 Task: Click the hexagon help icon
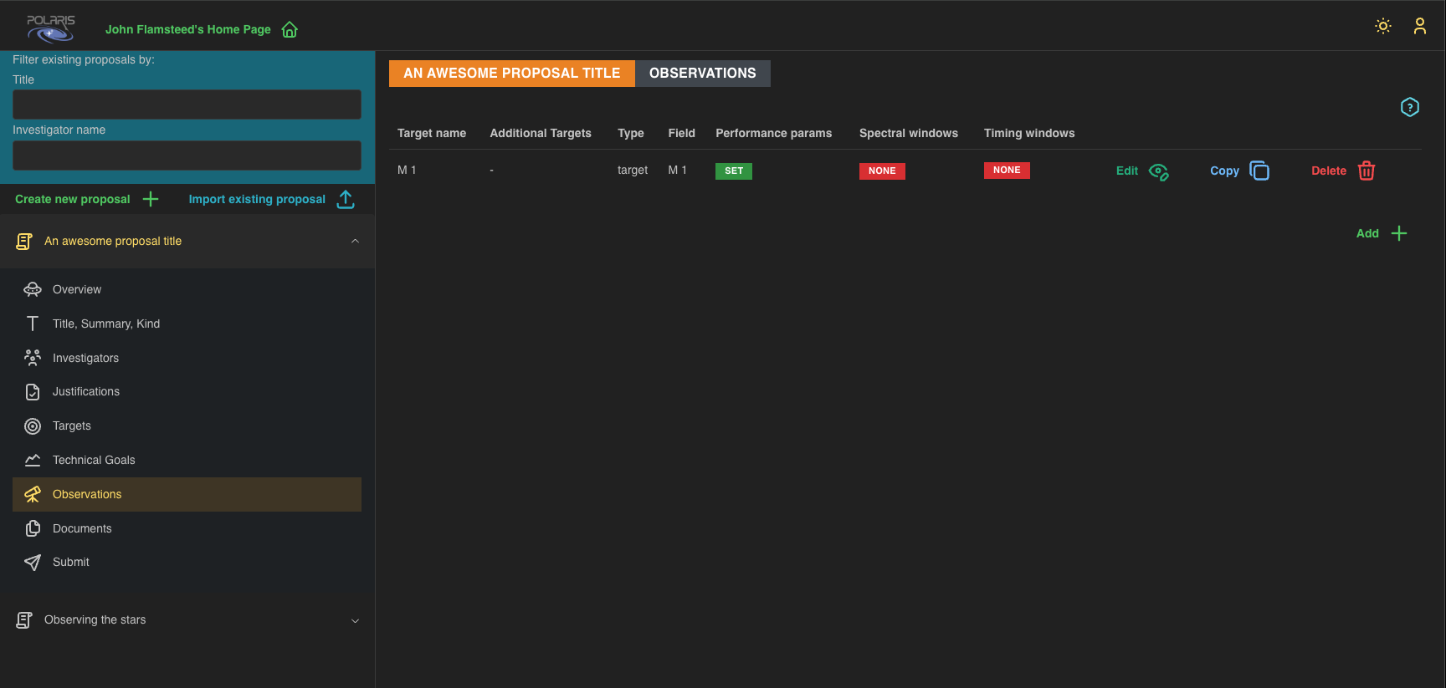tap(1409, 107)
